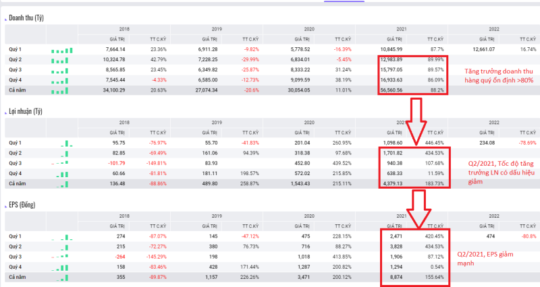Select the 2021 column header in revenue table
Image resolution: width=540 pixels, height=287 pixels.
[402, 30]
